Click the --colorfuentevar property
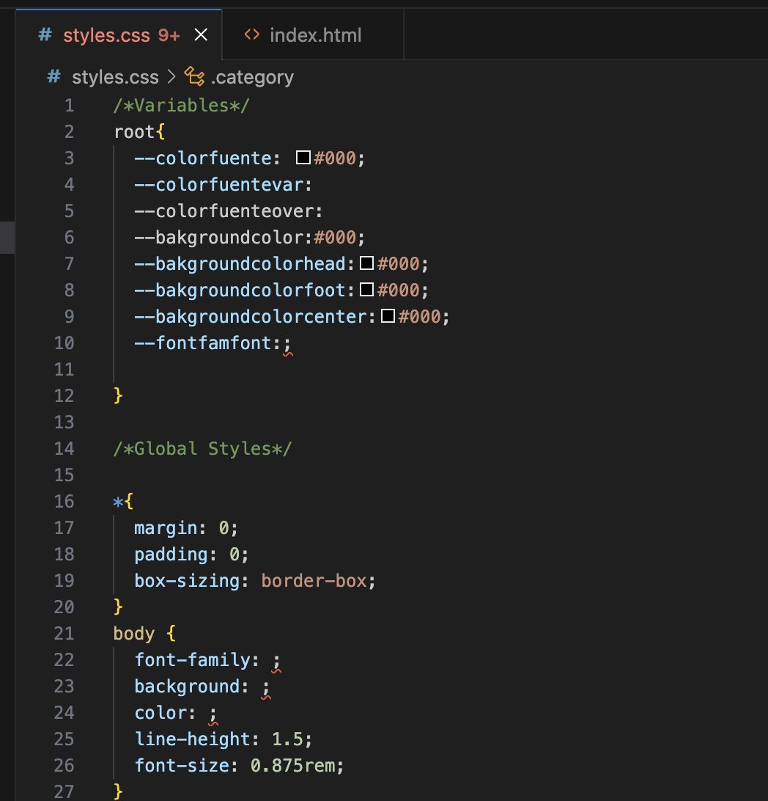The height and width of the screenshot is (801, 768). tap(219, 184)
